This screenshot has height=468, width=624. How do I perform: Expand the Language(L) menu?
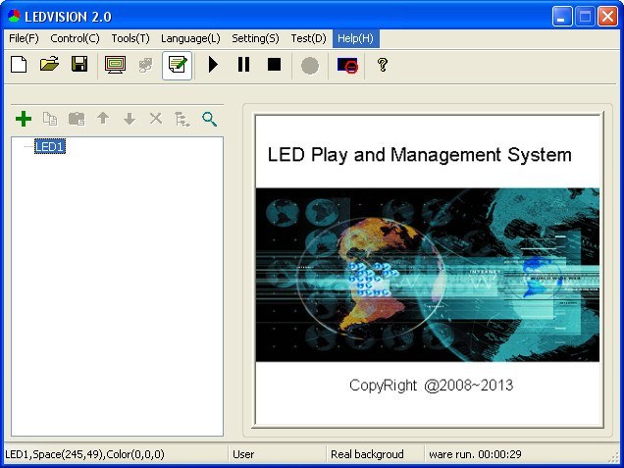(190, 38)
